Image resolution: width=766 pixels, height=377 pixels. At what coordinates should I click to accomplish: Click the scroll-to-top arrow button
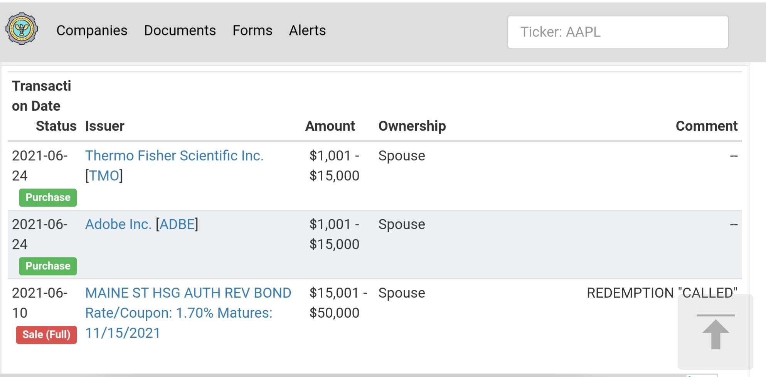point(715,332)
